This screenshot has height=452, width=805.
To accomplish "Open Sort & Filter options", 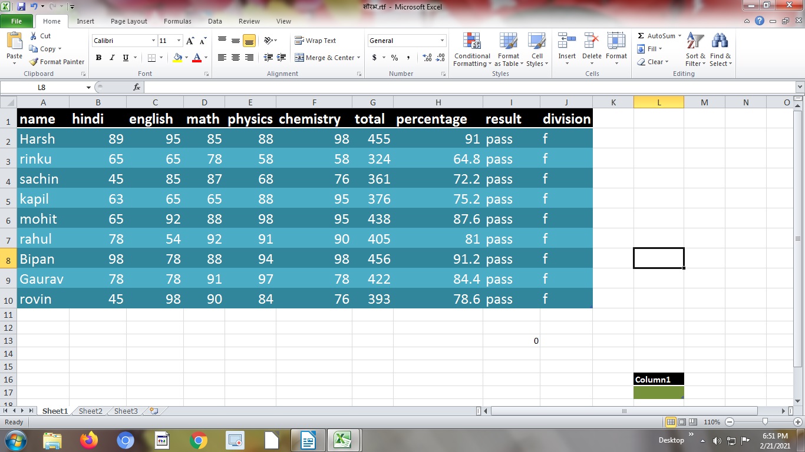I will 695,50.
